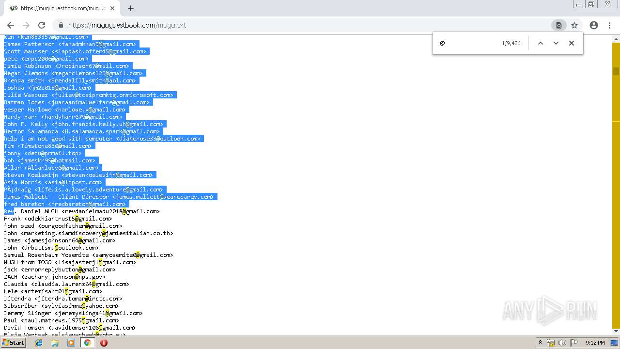Click the scrollbar up arrow
This screenshot has width=620, height=349.
(616, 38)
